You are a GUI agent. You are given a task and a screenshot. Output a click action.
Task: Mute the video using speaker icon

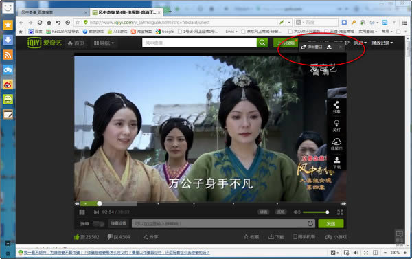(x=297, y=212)
